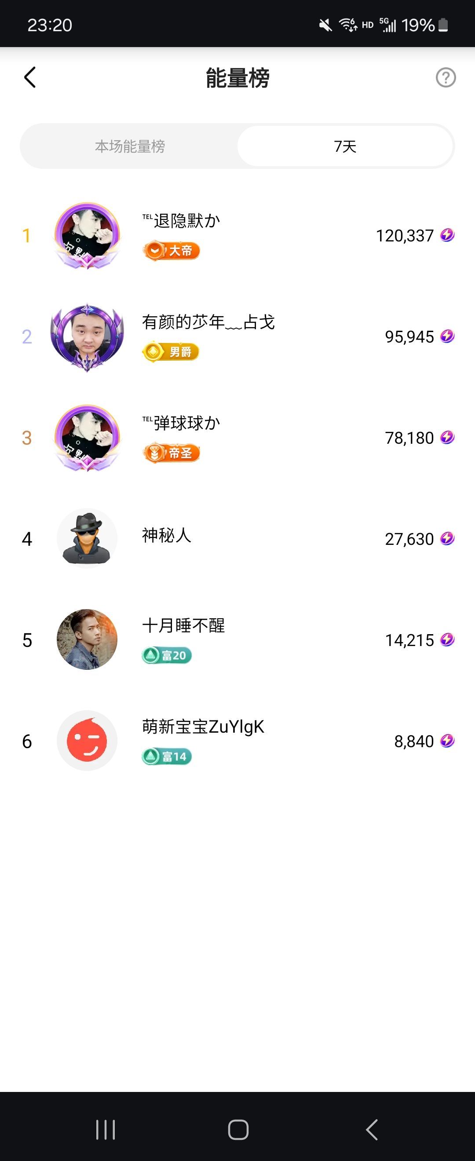This screenshot has width=475, height=1161.
Task: Click the 大帝 rank badge
Action: click(171, 251)
